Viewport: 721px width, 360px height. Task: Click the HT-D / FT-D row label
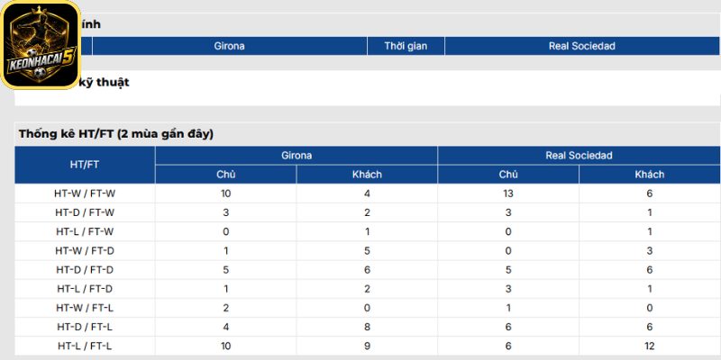85,270
